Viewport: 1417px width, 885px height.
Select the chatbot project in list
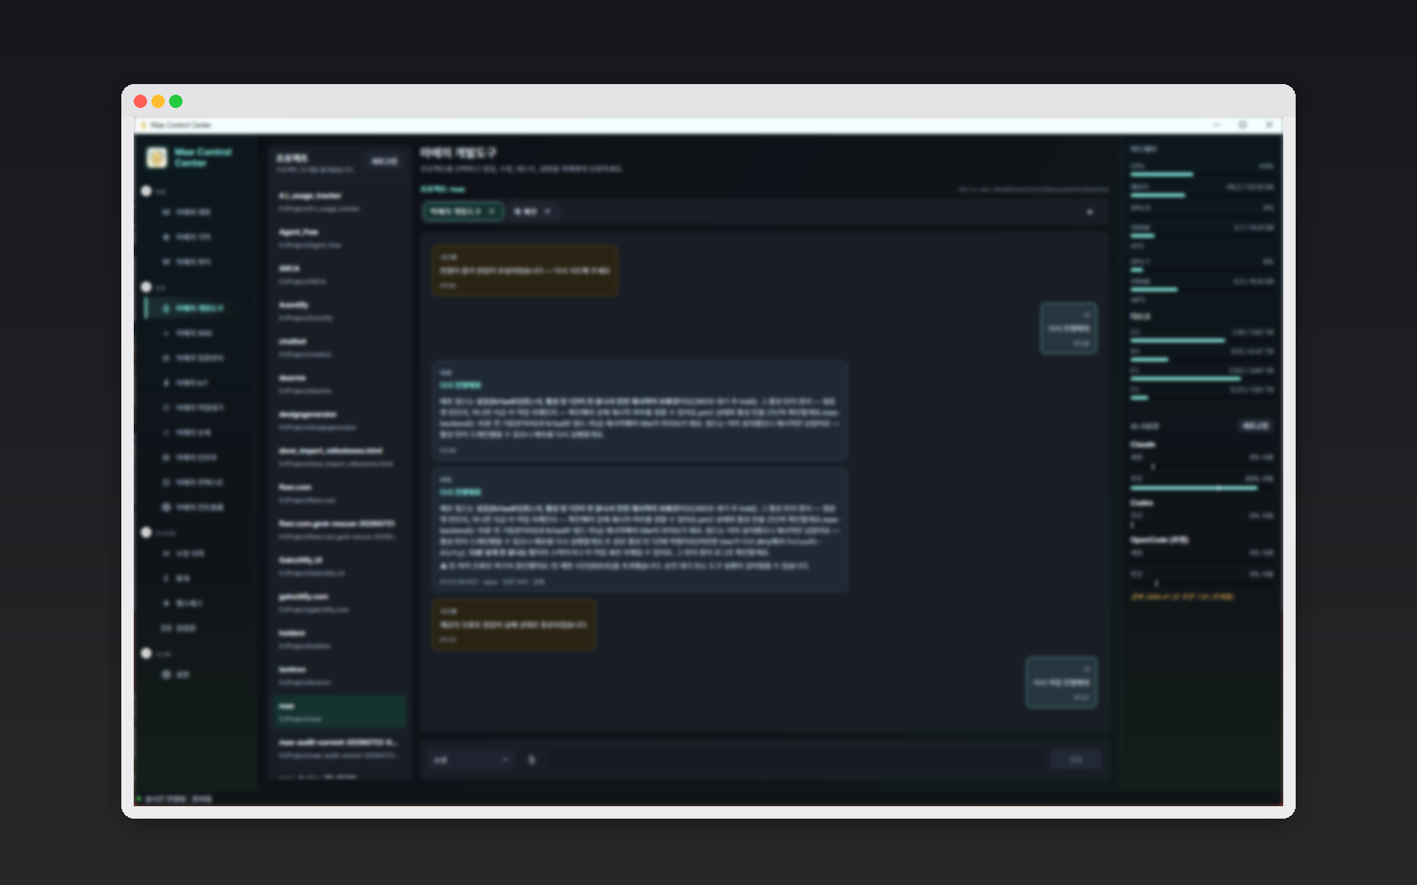(x=339, y=347)
